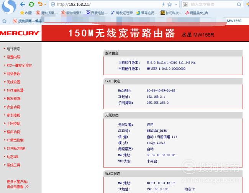The image size is (249, 193).
Task: Expand IP与MAC绑定 menu section
Action: pos(16,149)
